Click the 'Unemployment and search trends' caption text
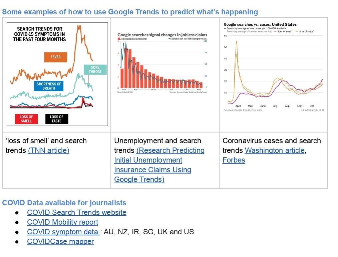The image size is (338, 257). click(157, 141)
